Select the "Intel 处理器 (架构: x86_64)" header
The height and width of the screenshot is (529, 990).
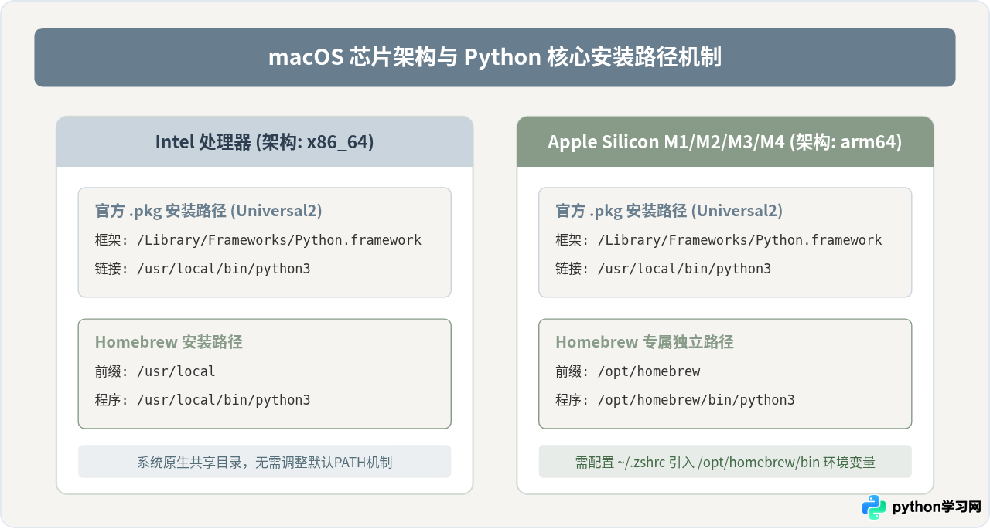[265, 142]
